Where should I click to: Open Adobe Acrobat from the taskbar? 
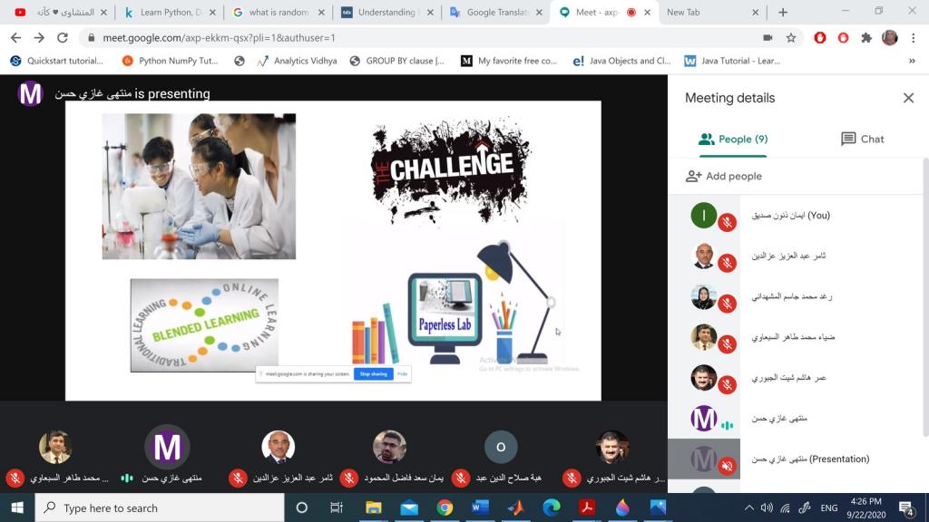coord(587,507)
